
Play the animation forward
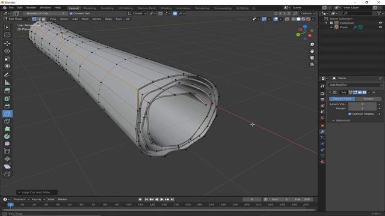[x=162, y=199]
